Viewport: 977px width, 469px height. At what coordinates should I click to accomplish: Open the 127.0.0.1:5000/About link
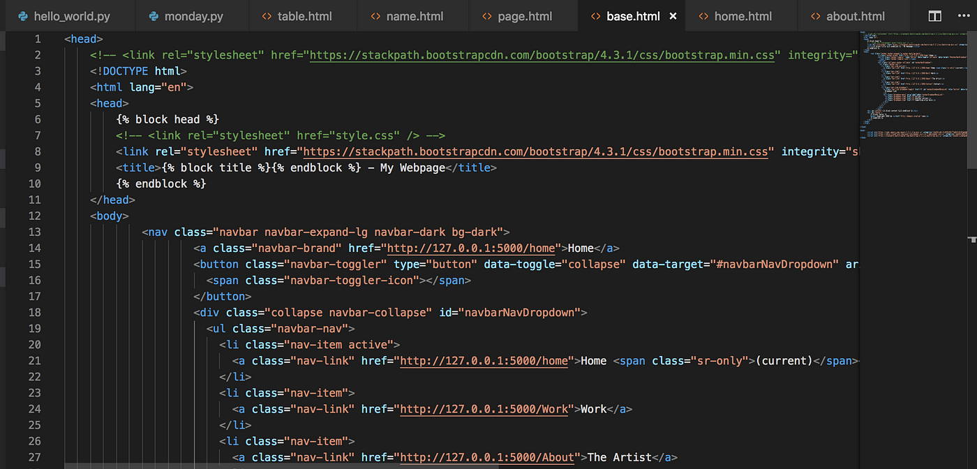pyautogui.click(x=488, y=457)
